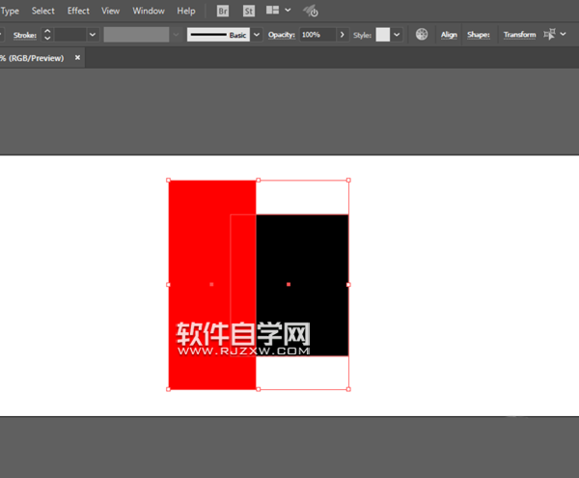Click the red rectangle's center point
This screenshot has height=478, width=579.
click(x=211, y=284)
